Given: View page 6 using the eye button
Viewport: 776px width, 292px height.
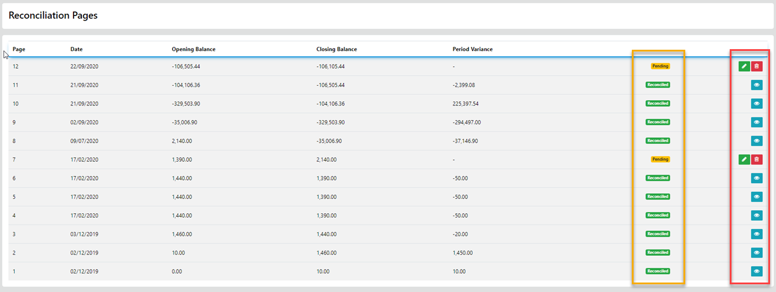Looking at the screenshot, I should coord(756,178).
